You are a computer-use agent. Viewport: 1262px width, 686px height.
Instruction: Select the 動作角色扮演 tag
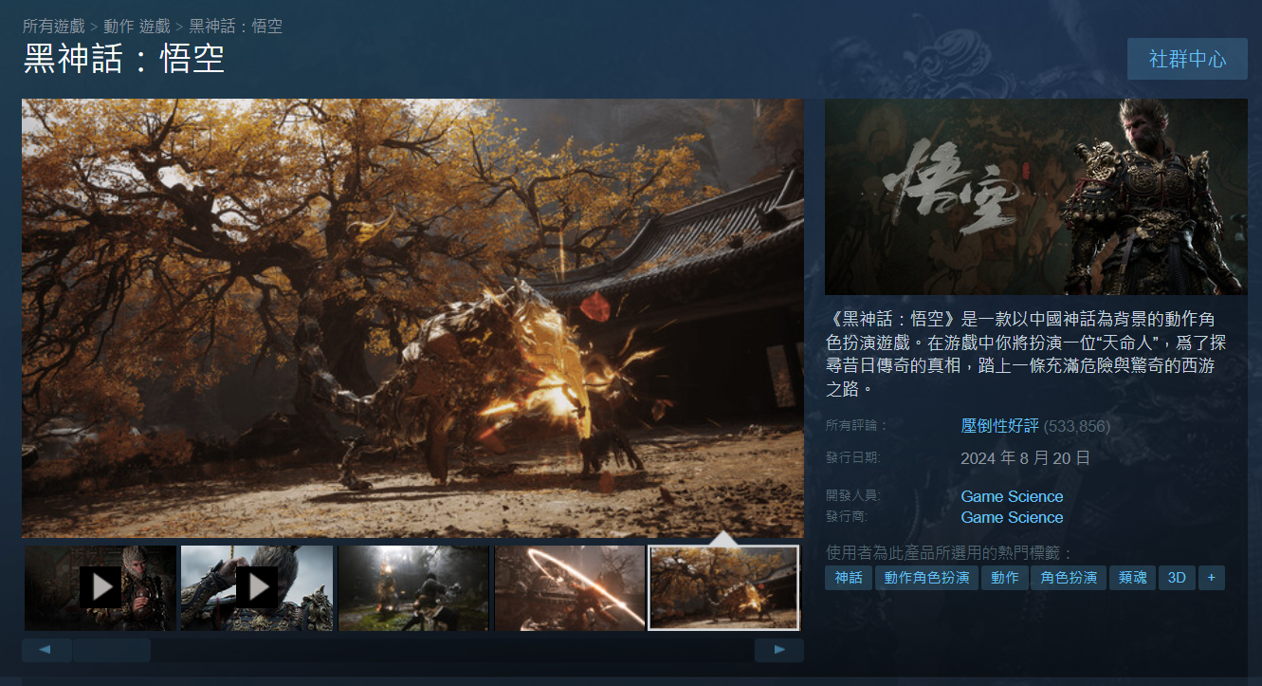[926, 577]
